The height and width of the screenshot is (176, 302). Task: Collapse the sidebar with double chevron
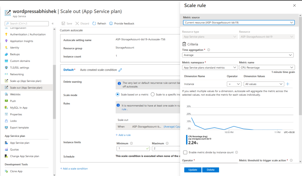point(52,24)
